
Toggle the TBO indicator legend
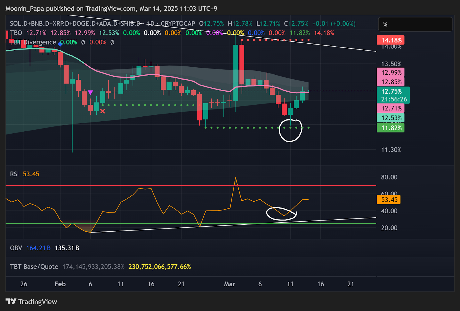[16, 33]
